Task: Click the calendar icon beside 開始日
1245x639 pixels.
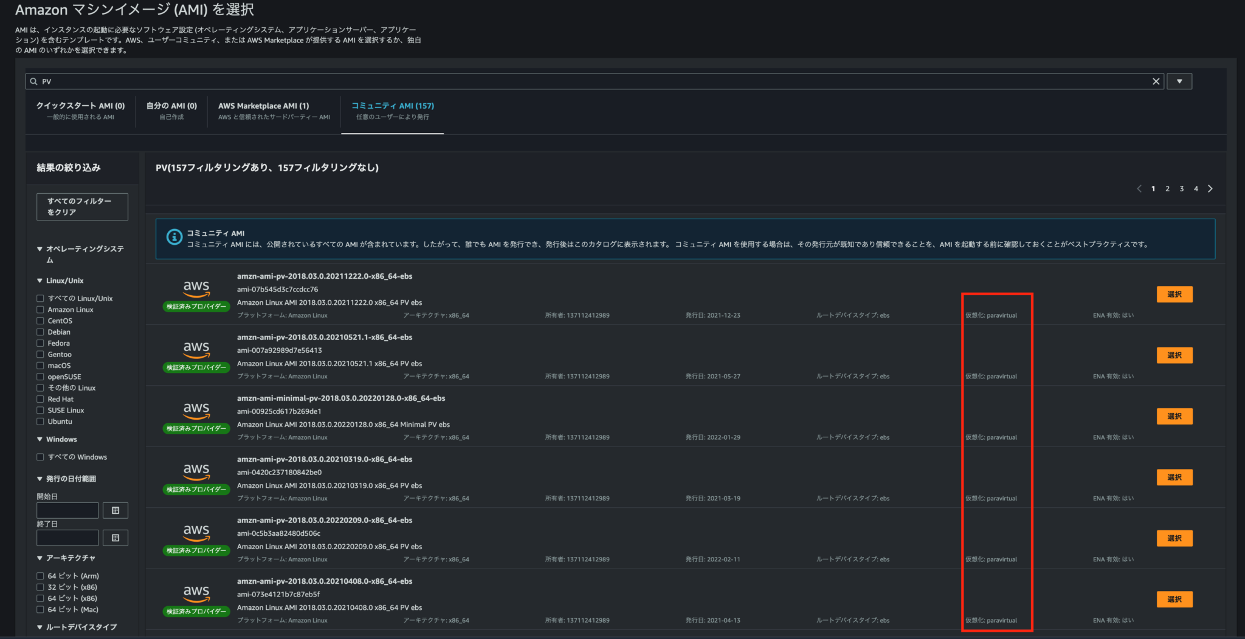Action: [115, 510]
